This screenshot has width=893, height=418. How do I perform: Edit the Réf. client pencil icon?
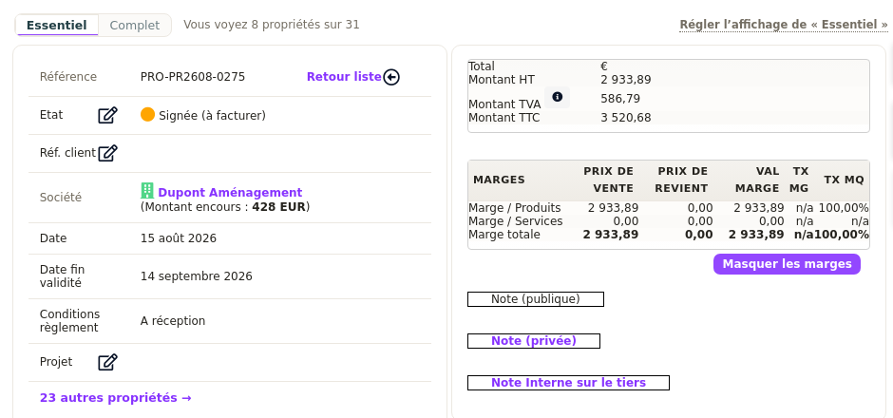click(107, 153)
